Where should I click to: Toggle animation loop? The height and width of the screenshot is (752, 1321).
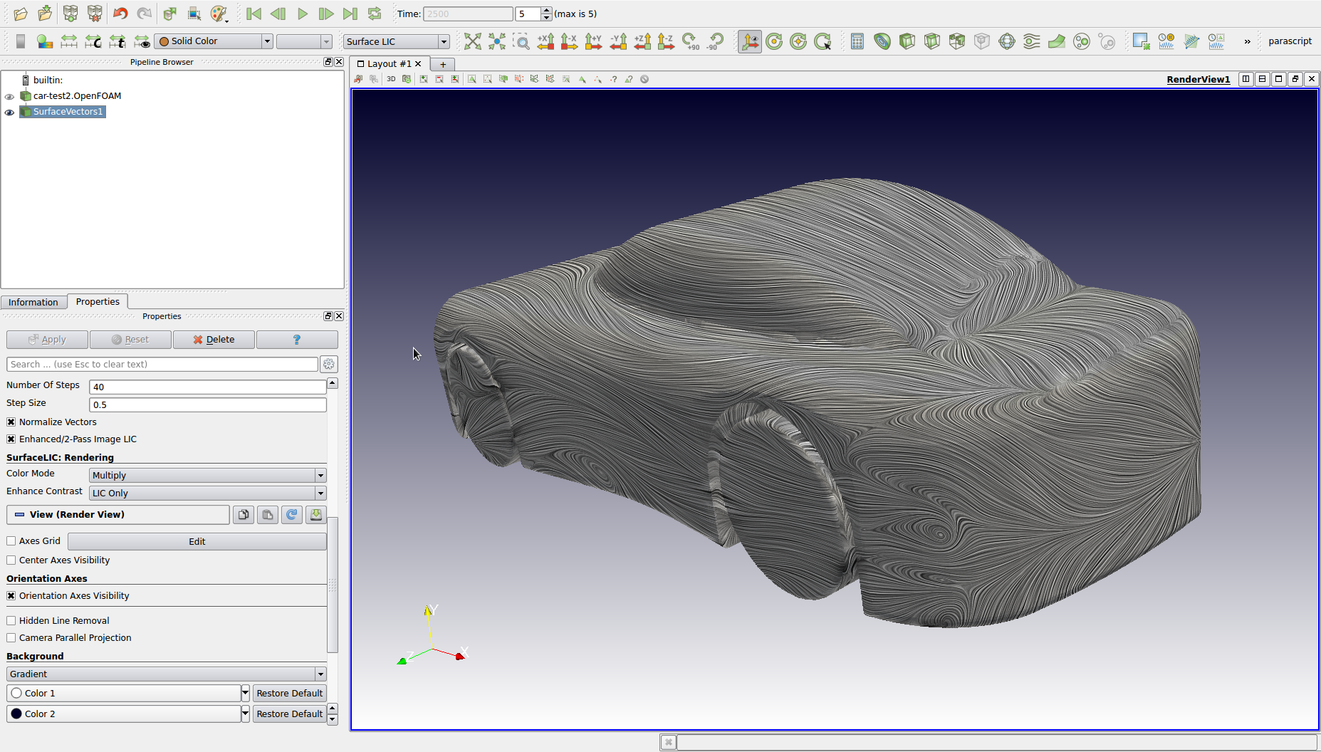tap(375, 14)
